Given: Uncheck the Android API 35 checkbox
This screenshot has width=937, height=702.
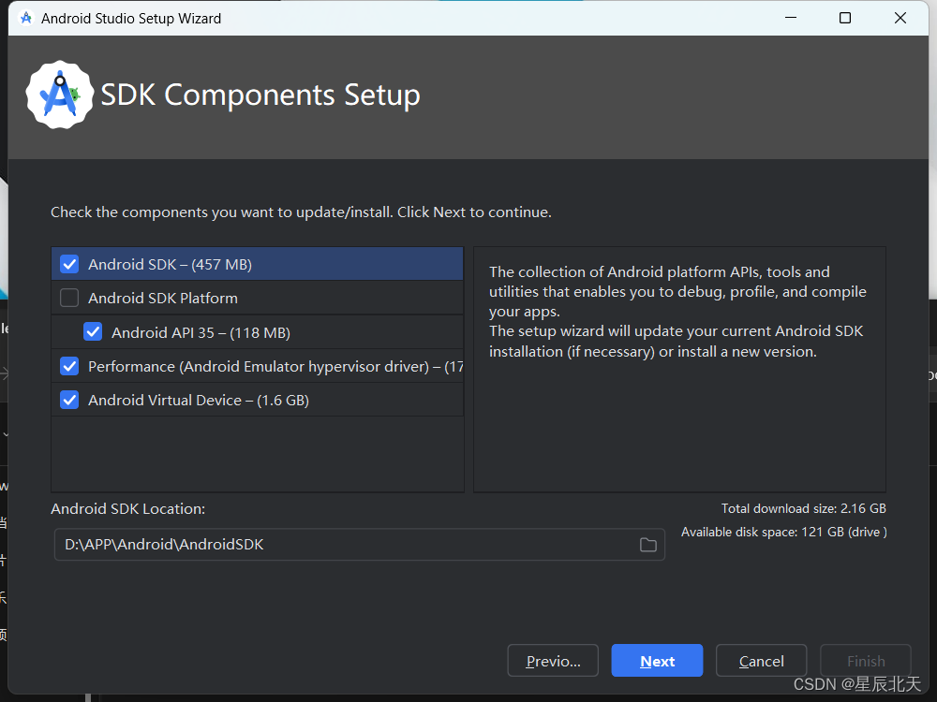Looking at the screenshot, I should click(x=93, y=332).
